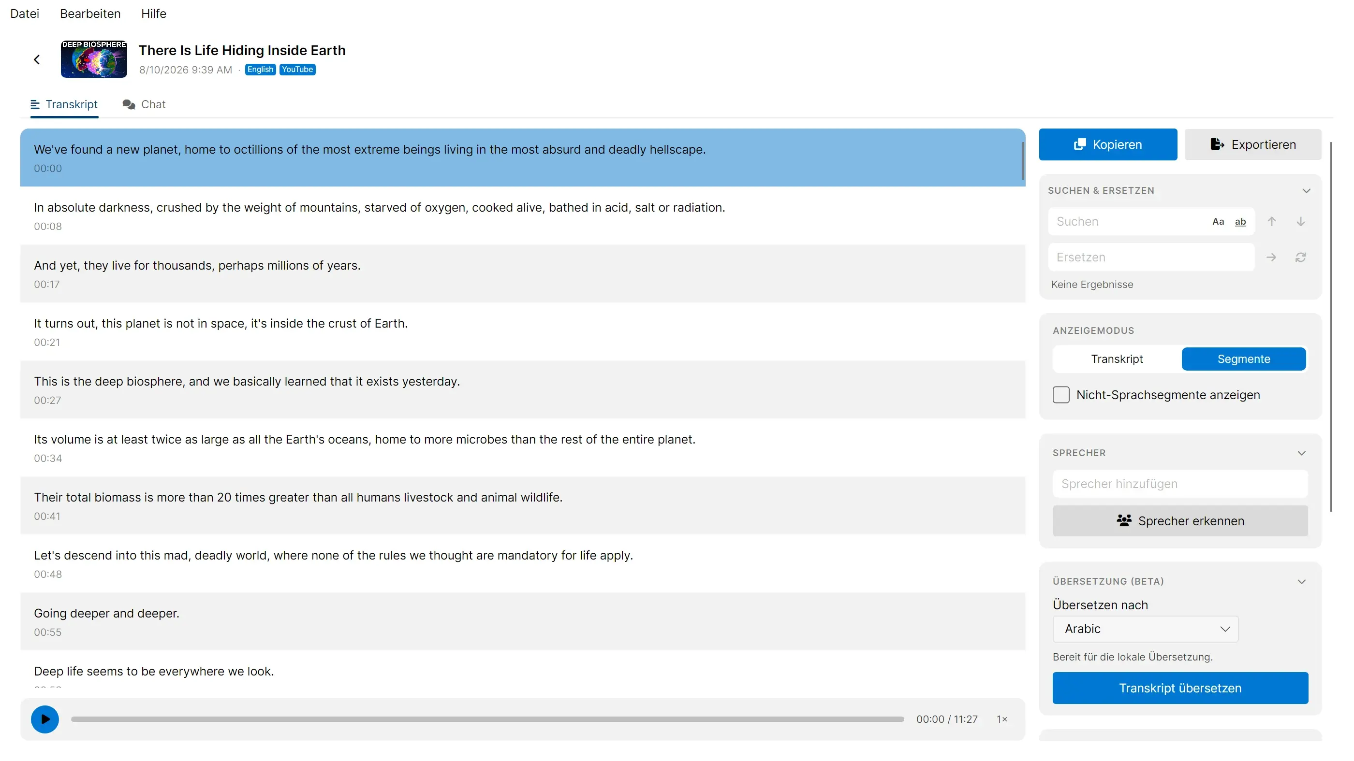Select segment "Deep life seems to be everywhere"

(x=522, y=670)
